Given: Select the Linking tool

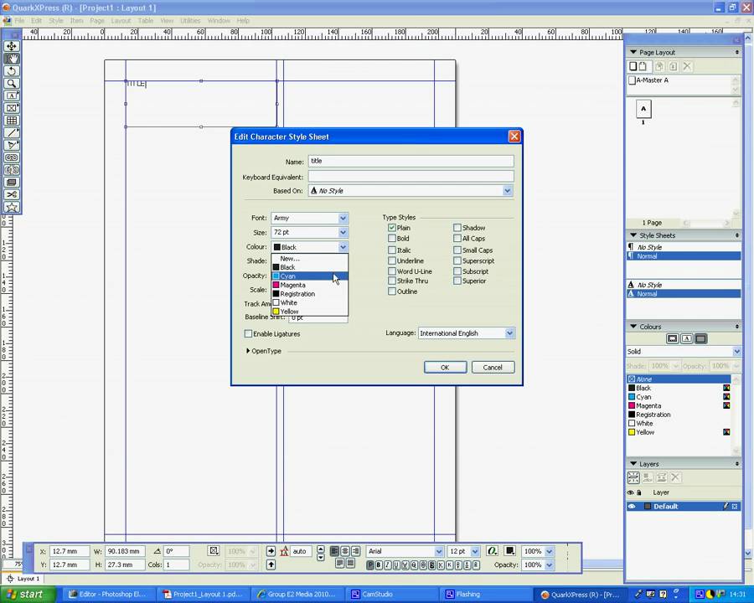Looking at the screenshot, I should tap(12, 157).
